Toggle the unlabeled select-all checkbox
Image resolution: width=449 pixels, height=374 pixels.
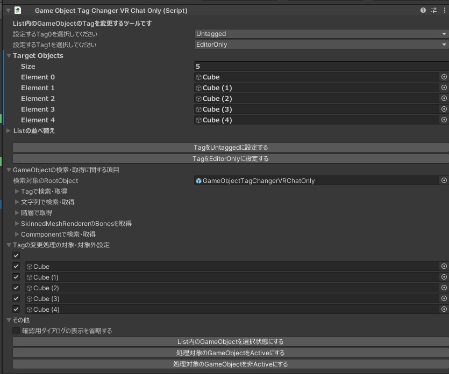coord(16,255)
